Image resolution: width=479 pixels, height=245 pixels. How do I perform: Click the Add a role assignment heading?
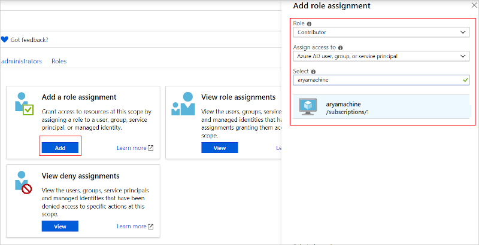click(x=79, y=97)
